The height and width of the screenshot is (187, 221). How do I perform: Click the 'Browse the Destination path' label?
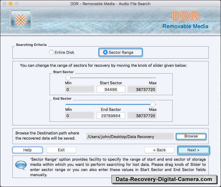[x=47, y=136]
